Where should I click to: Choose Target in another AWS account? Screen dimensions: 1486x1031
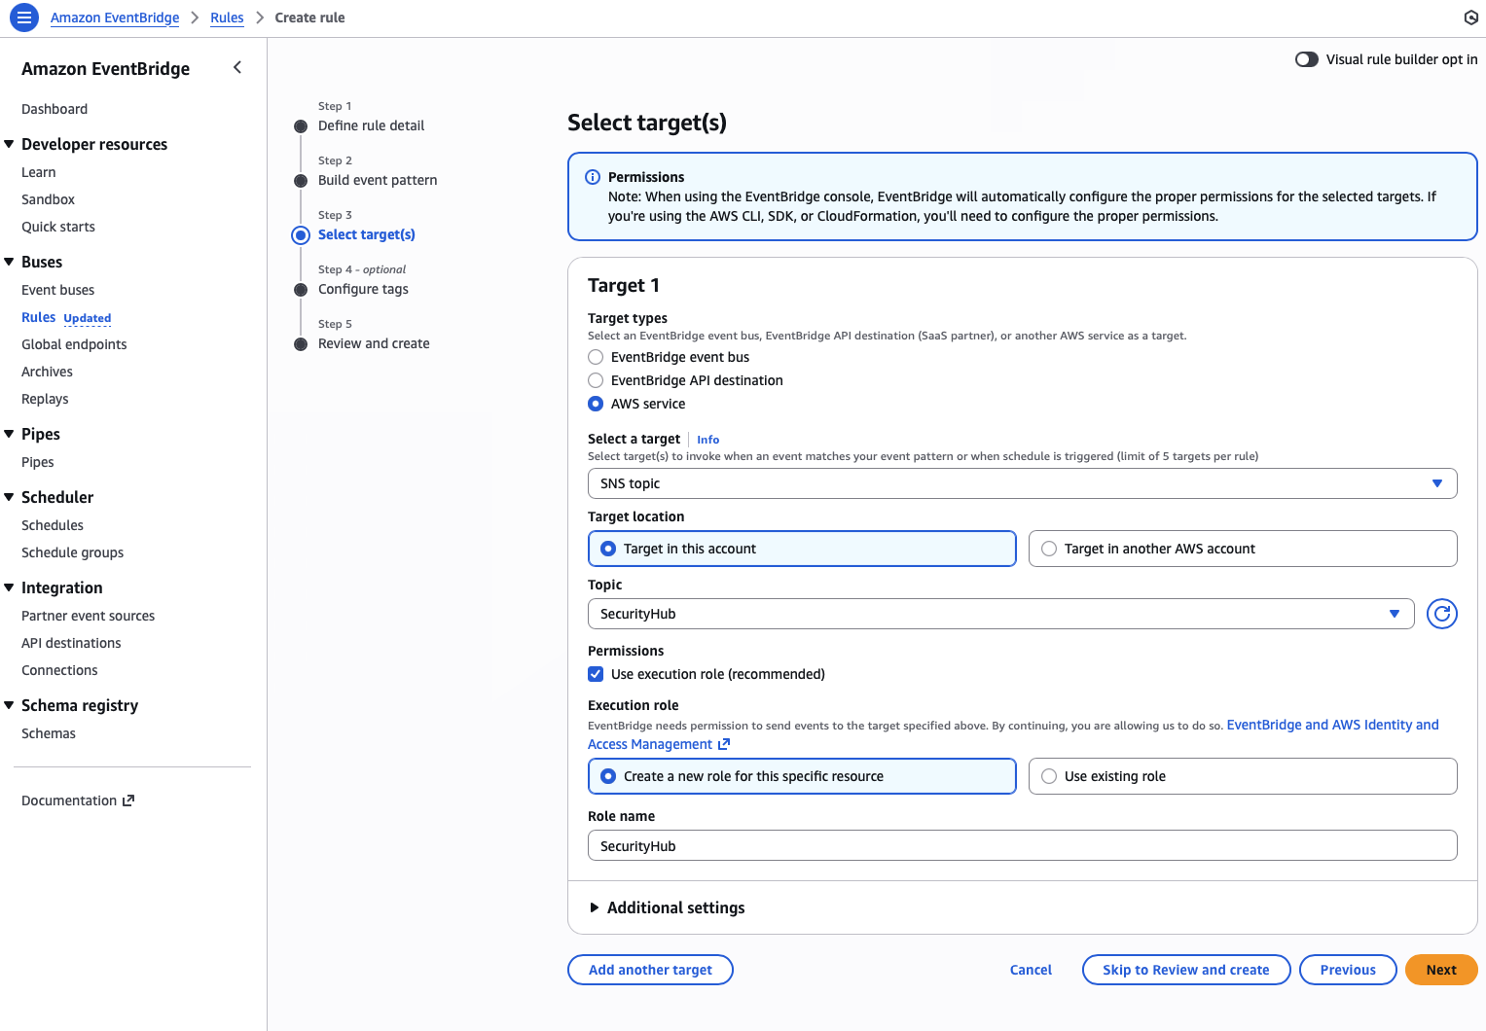click(x=1049, y=549)
